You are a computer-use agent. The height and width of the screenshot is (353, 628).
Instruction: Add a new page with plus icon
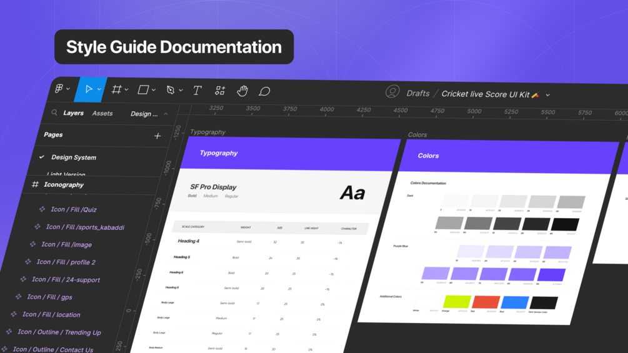[x=157, y=136]
